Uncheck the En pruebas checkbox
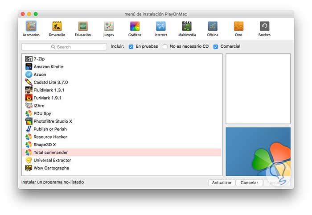Viewport: 312px width, 215px height. (x=131, y=46)
